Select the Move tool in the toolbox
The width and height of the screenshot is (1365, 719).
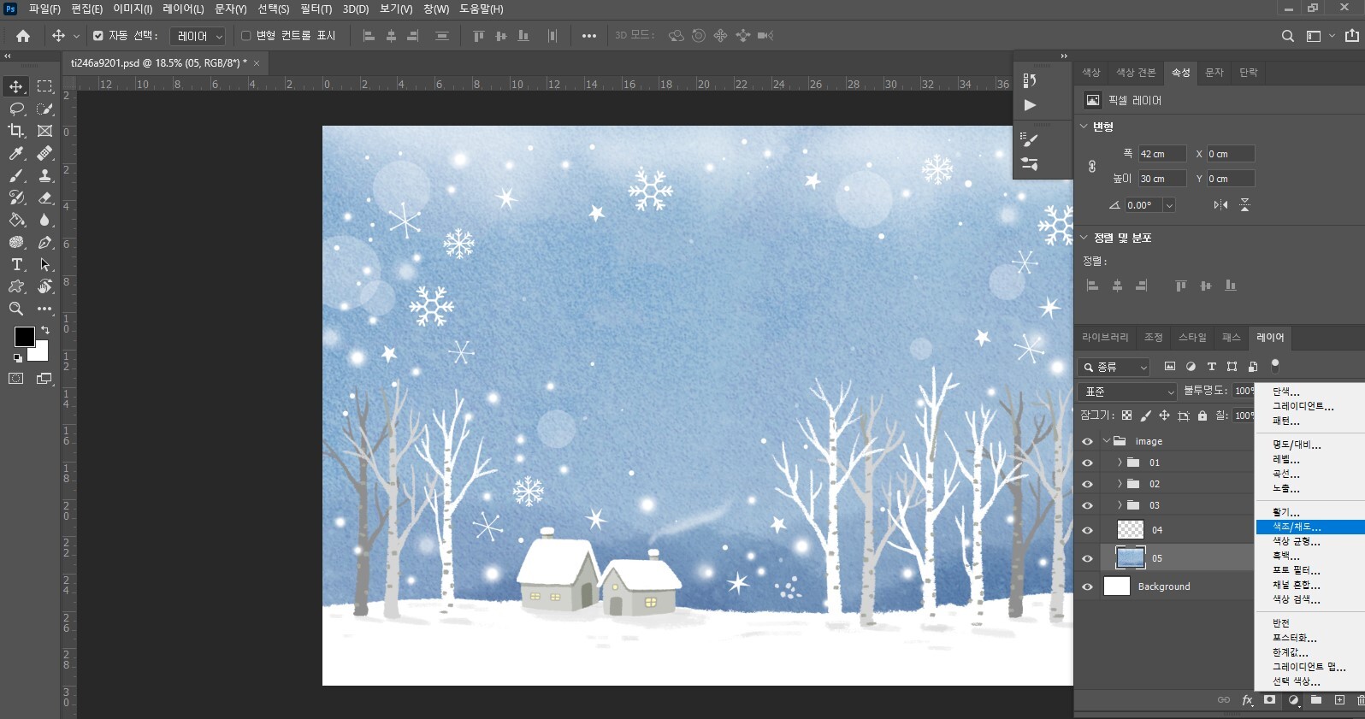[16, 86]
